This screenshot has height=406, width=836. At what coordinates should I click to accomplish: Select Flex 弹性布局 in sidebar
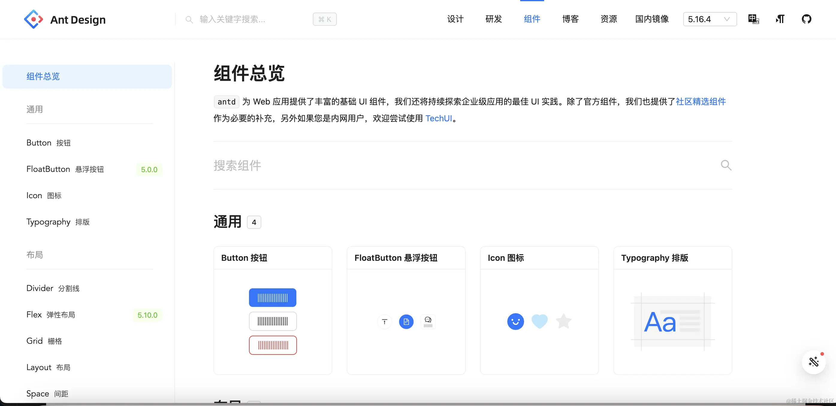point(51,315)
